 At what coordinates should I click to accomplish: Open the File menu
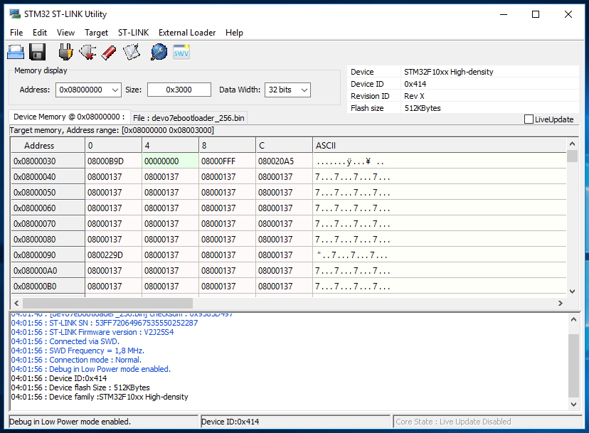[16, 33]
